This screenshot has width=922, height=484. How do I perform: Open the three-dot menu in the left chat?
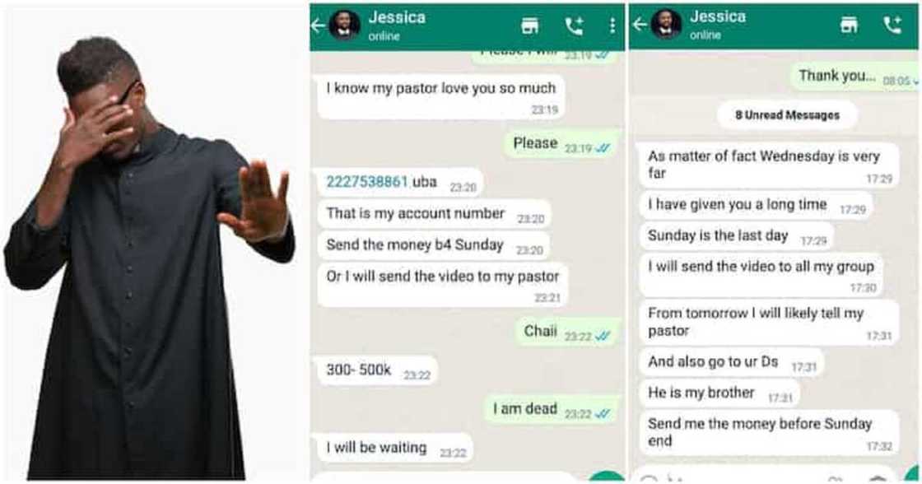[612, 26]
